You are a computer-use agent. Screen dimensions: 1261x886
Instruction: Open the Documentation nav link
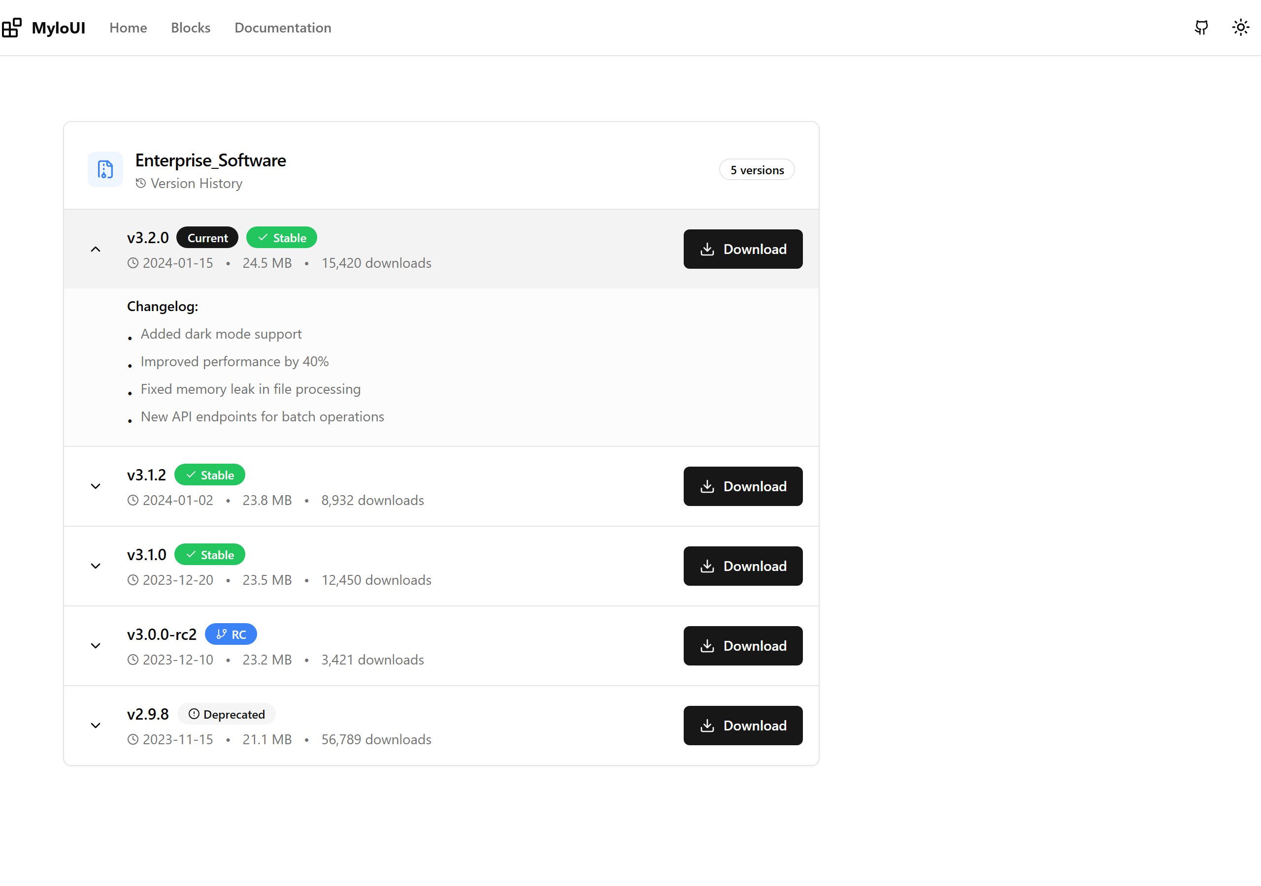[283, 28]
